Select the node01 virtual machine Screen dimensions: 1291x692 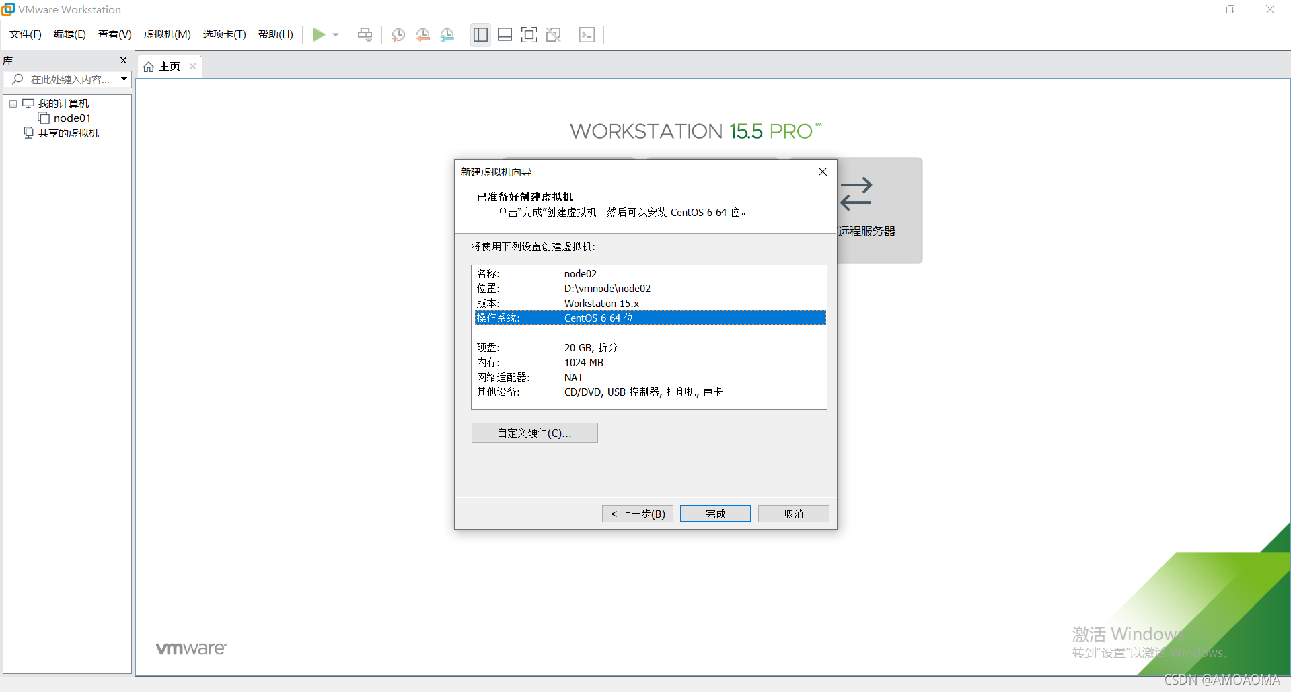(72, 118)
